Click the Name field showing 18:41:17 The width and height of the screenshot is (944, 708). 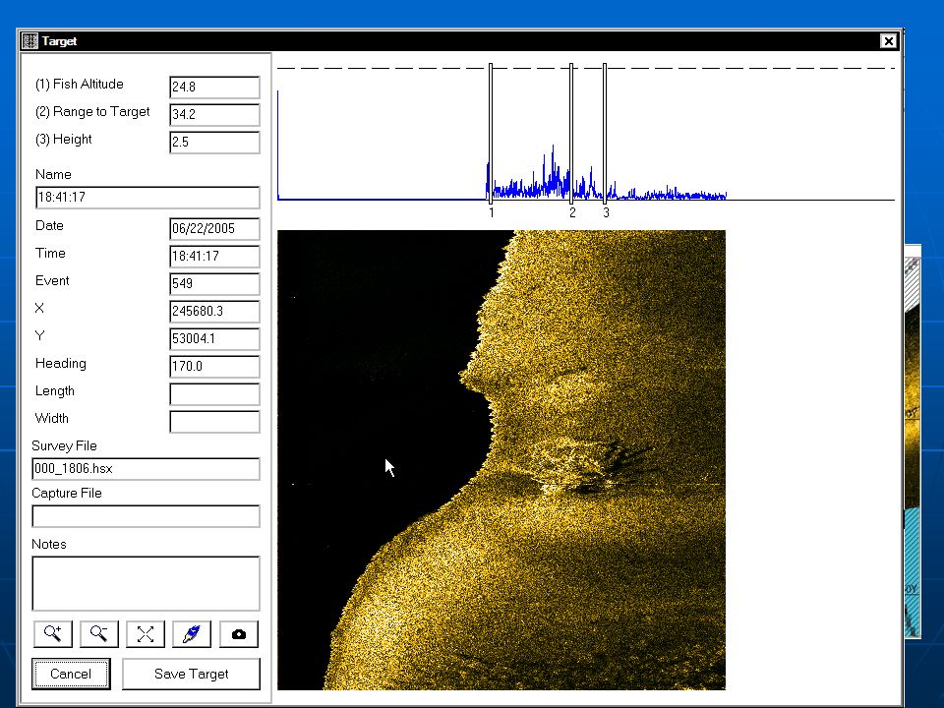point(147,197)
